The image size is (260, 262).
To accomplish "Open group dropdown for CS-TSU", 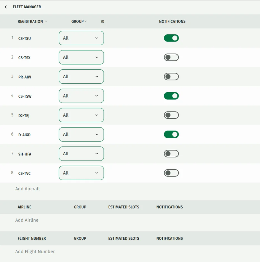I will pyautogui.click(x=81, y=38).
